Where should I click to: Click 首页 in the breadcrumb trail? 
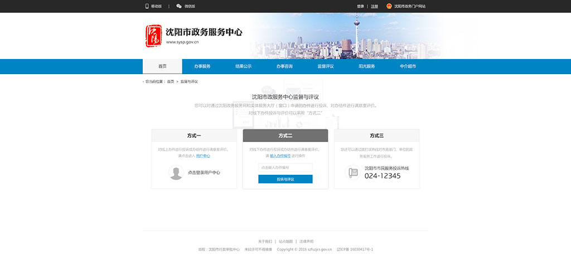pyautogui.click(x=171, y=82)
